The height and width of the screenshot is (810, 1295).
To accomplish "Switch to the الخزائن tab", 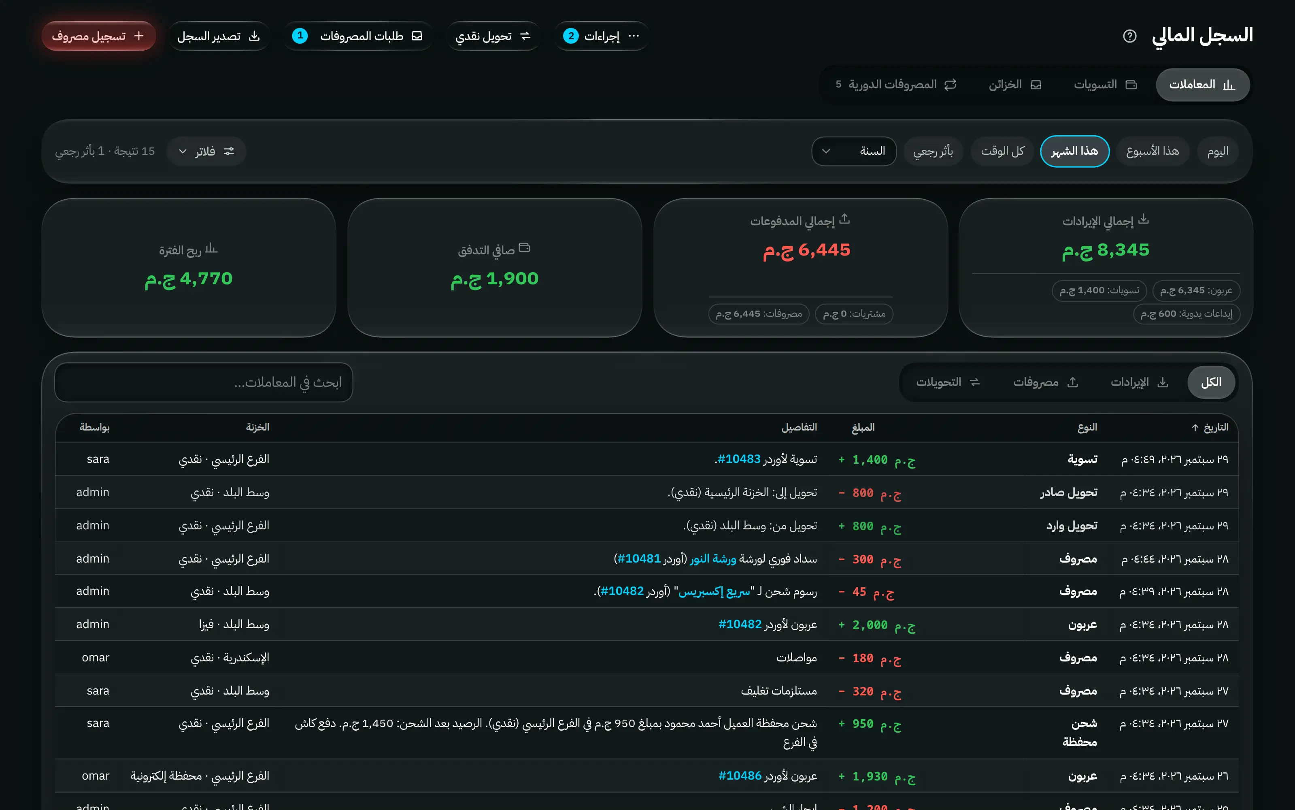I will [x=1014, y=85].
